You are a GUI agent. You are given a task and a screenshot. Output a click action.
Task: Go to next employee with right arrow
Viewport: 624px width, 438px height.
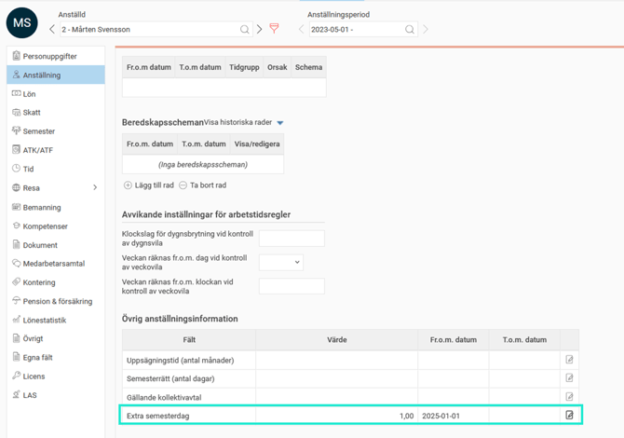pos(260,30)
